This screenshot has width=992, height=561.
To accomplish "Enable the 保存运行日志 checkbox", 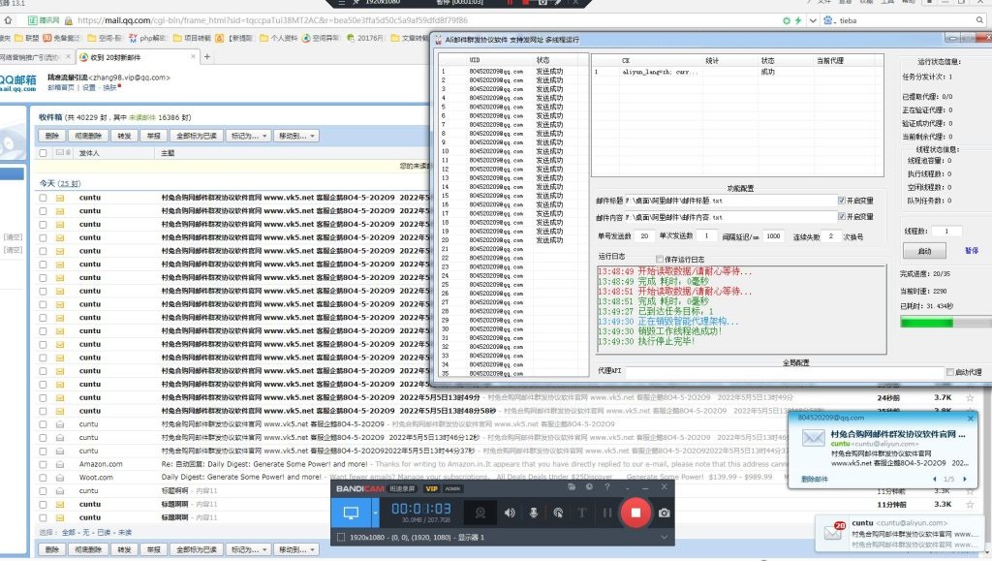I will pos(661,259).
